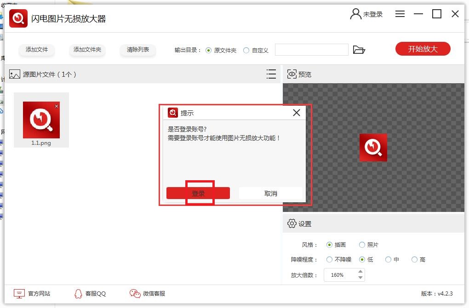Clear the list with 清除列表
The image size is (469, 308).
137,49
